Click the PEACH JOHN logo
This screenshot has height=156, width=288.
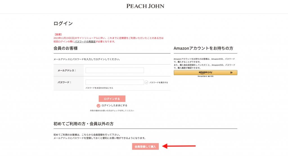click(145, 6)
